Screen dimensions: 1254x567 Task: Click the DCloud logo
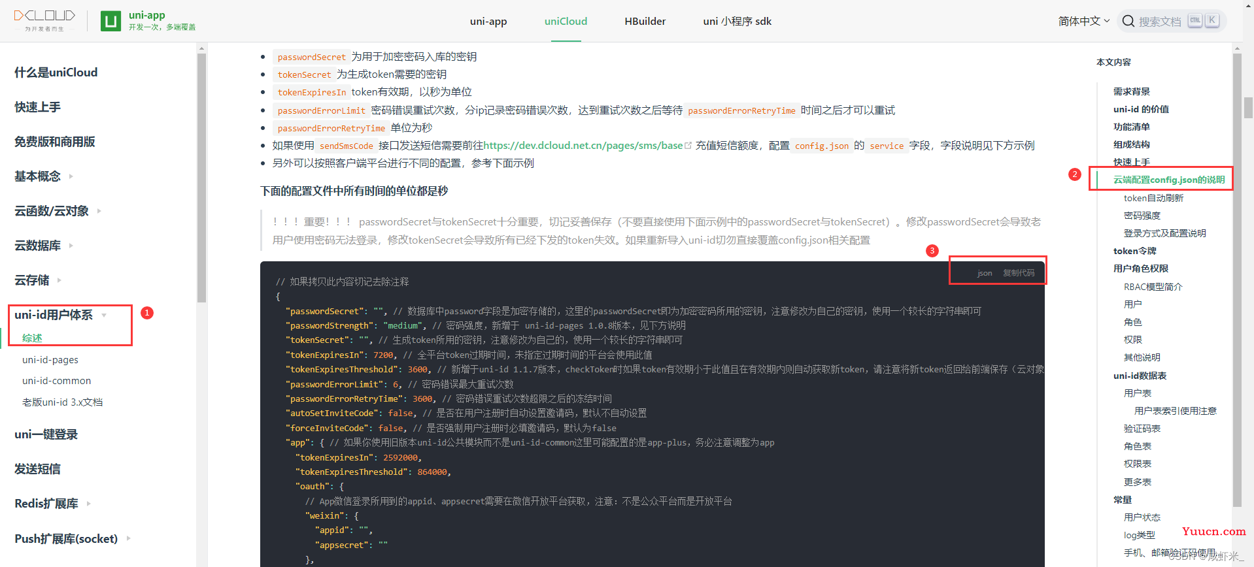44,20
